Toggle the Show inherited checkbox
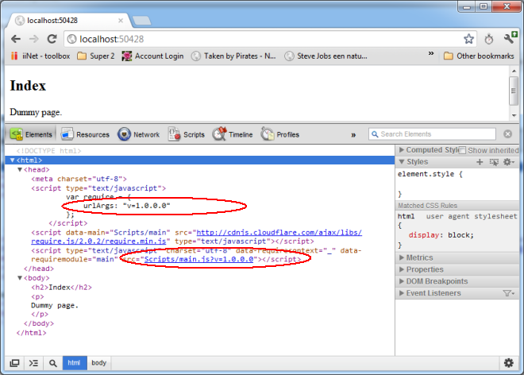The image size is (524, 375). (462, 150)
